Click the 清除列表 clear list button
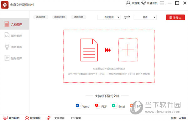 (79, 17)
